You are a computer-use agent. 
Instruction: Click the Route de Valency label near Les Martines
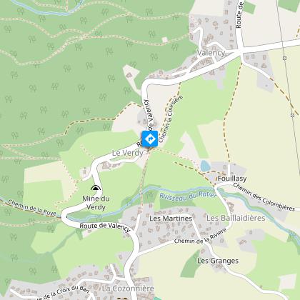click(x=105, y=227)
